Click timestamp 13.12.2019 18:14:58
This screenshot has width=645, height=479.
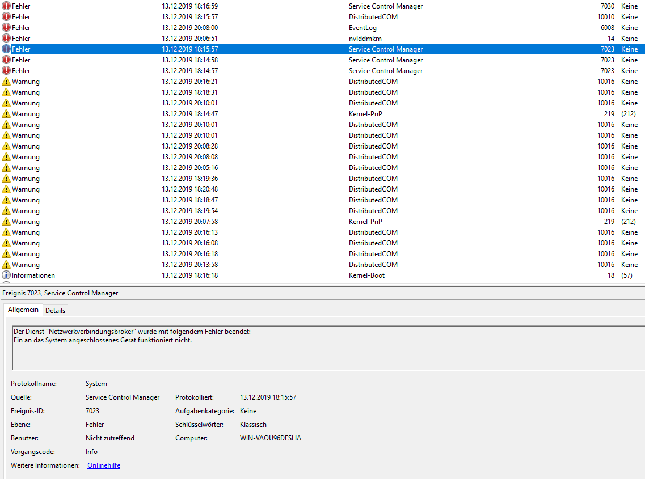pyautogui.click(x=189, y=60)
